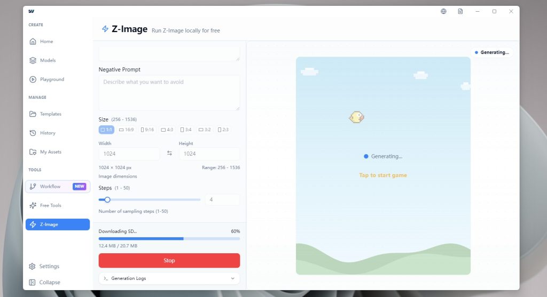This screenshot has height=297, width=547.
Task: Click the download progress bar
Action: click(x=169, y=238)
